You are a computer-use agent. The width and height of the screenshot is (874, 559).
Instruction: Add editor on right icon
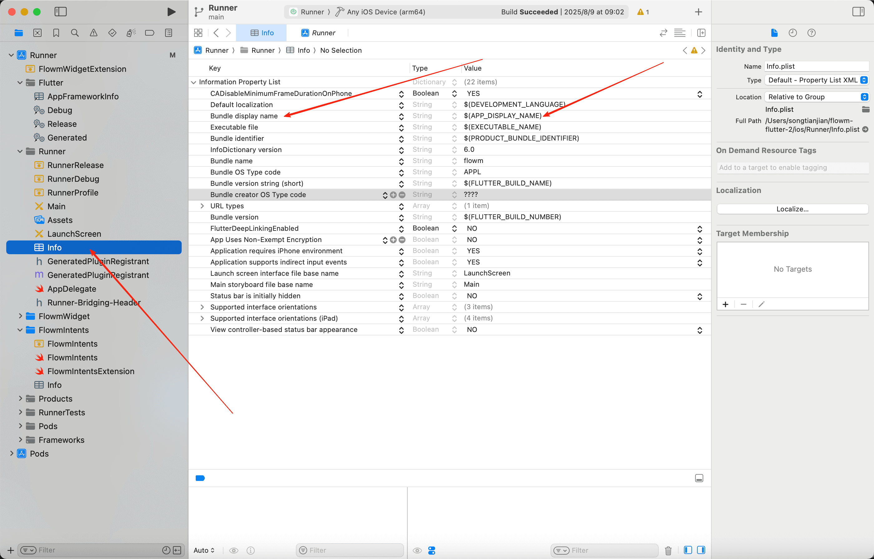[x=701, y=33]
